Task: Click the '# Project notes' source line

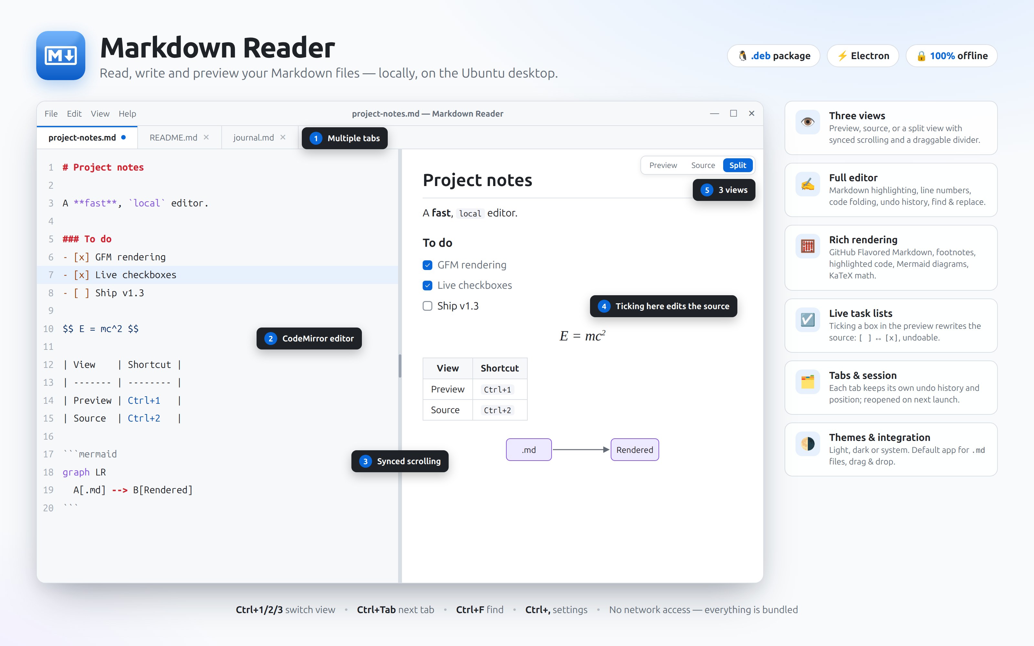Action: pyautogui.click(x=103, y=168)
